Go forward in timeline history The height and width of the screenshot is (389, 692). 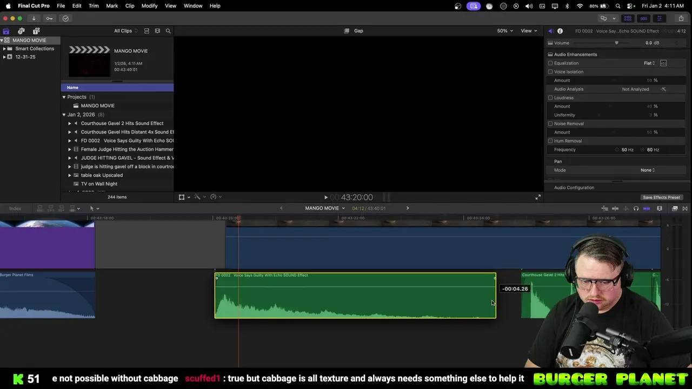pos(408,209)
